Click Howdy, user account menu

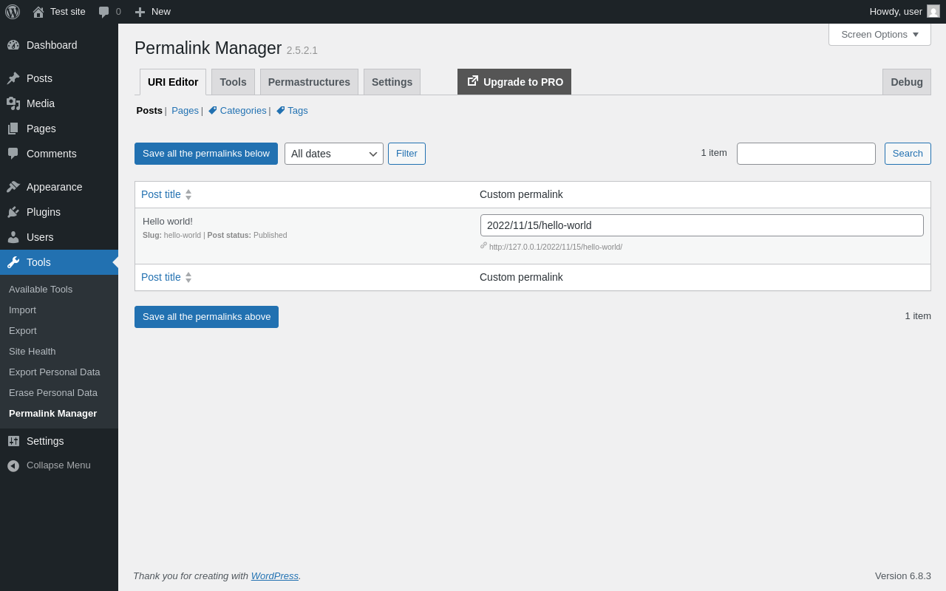(x=905, y=12)
